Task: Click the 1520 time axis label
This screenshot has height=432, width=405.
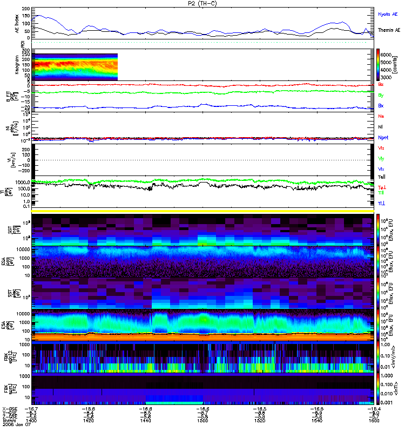Action: point(260,421)
